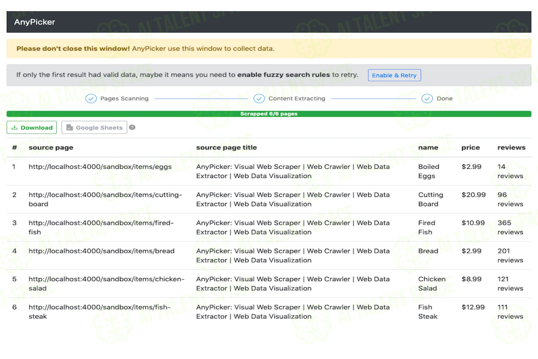Click the Fish Steak name cell
This screenshot has width=538, height=359.
(428, 312)
